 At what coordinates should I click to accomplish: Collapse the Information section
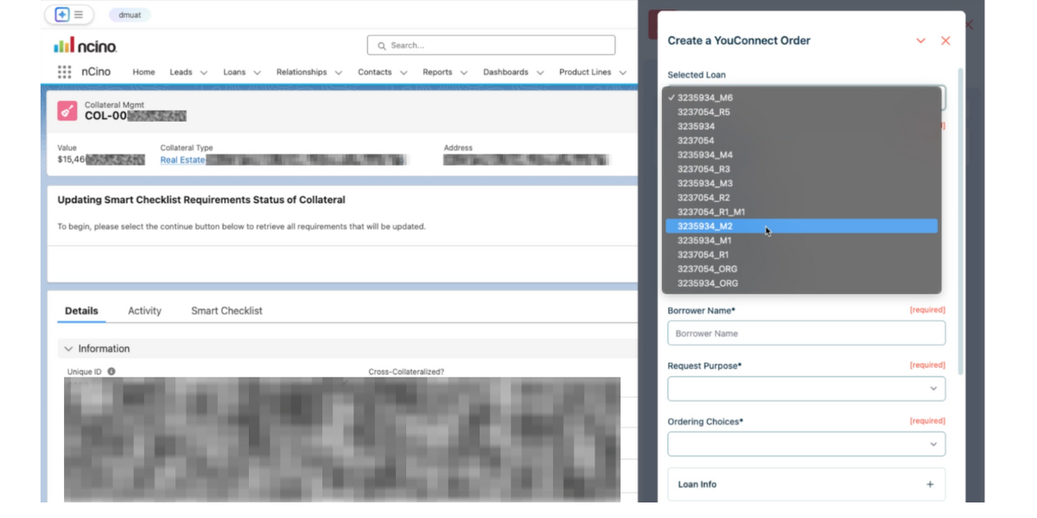click(x=68, y=349)
